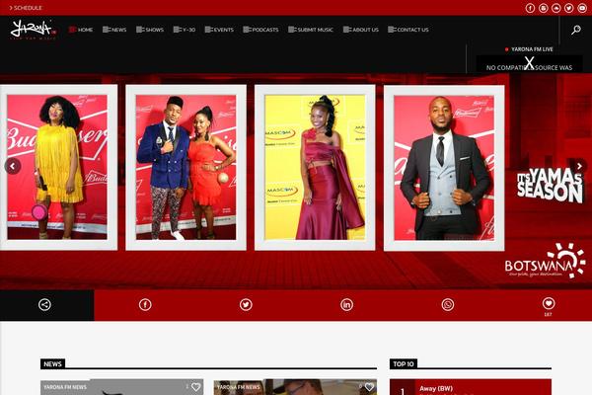
Task: Open the Contact Us page
Action: tap(408, 30)
